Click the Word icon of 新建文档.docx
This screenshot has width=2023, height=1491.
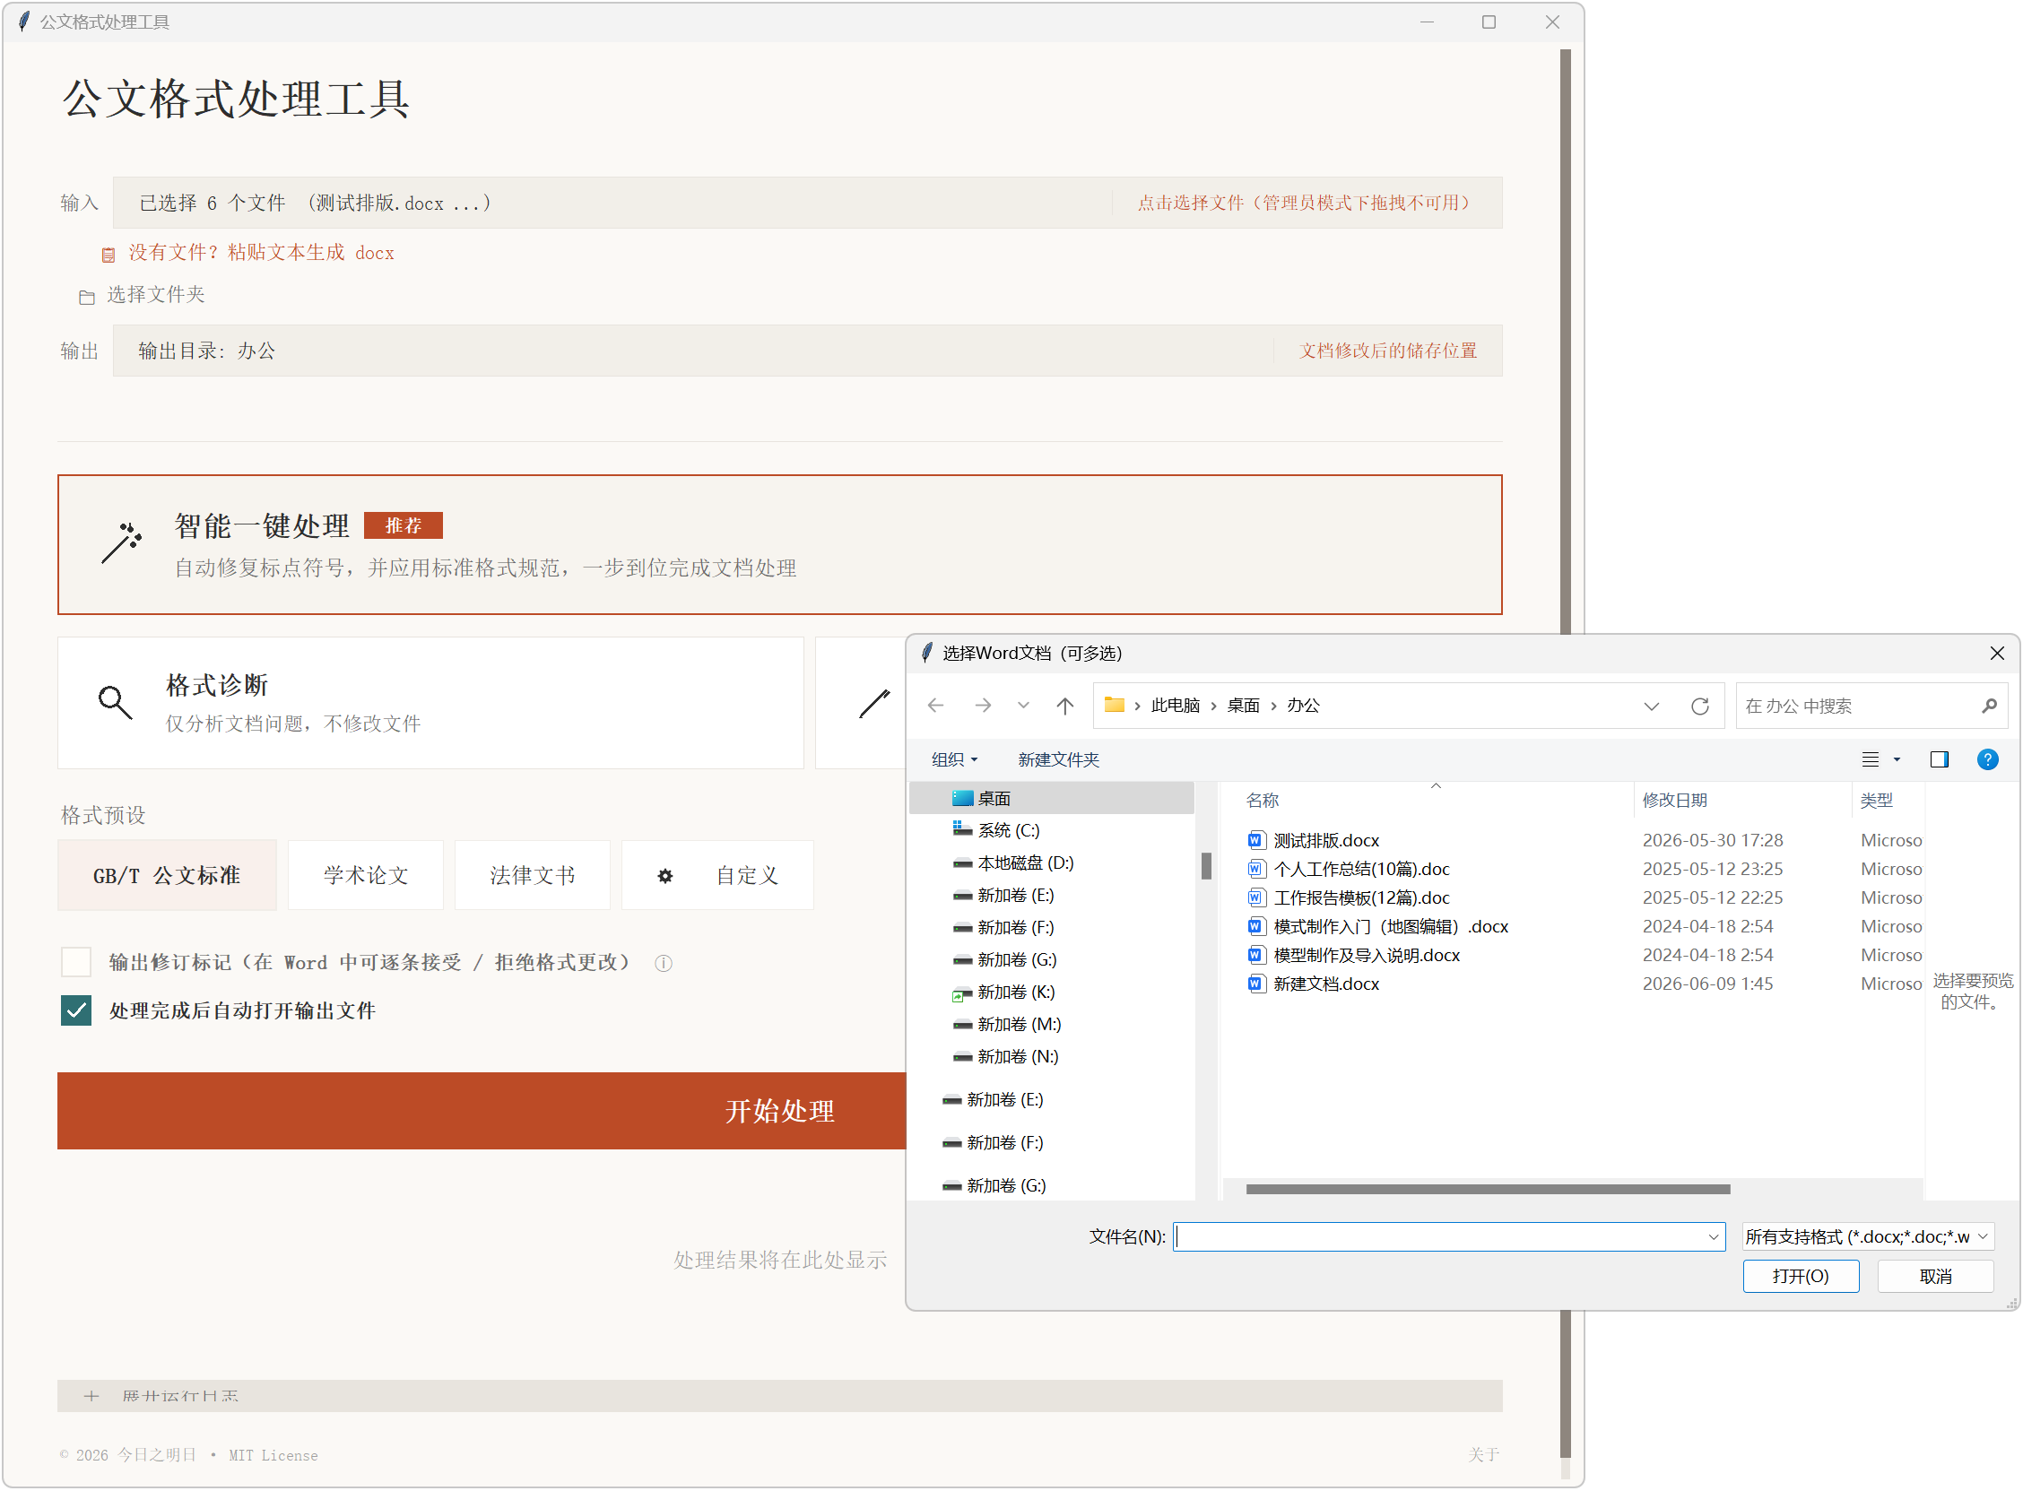[x=1255, y=984]
